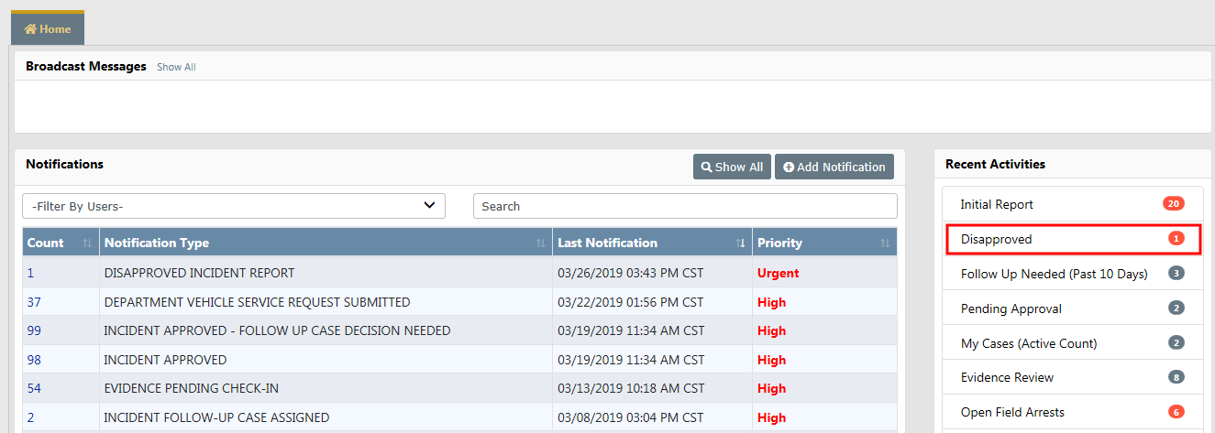Click the Evidence Review count badge
This screenshot has height=433, width=1215.
1176,377
